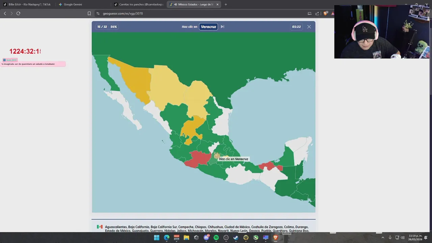The width and height of the screenshot is (432, 243).
Task: Expand the hidden system tray icons chevron
Action: (383, 238)
